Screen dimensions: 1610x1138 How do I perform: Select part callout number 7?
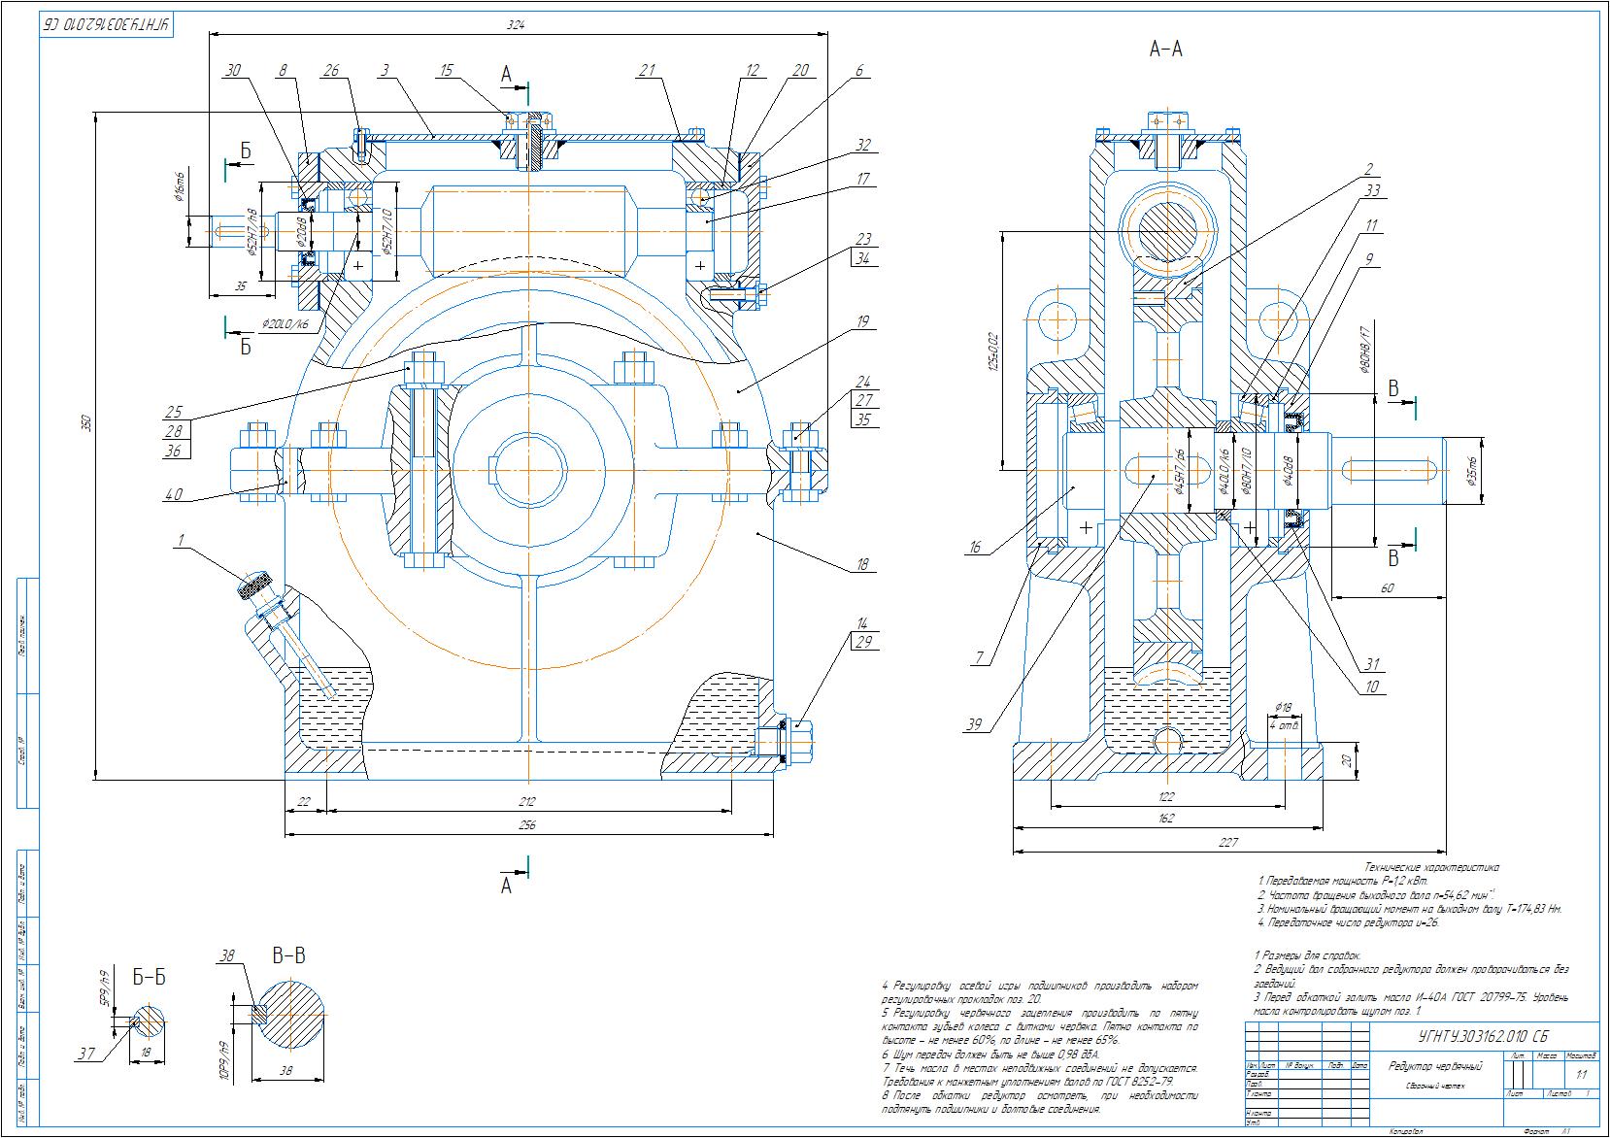(x=982, y=658)
